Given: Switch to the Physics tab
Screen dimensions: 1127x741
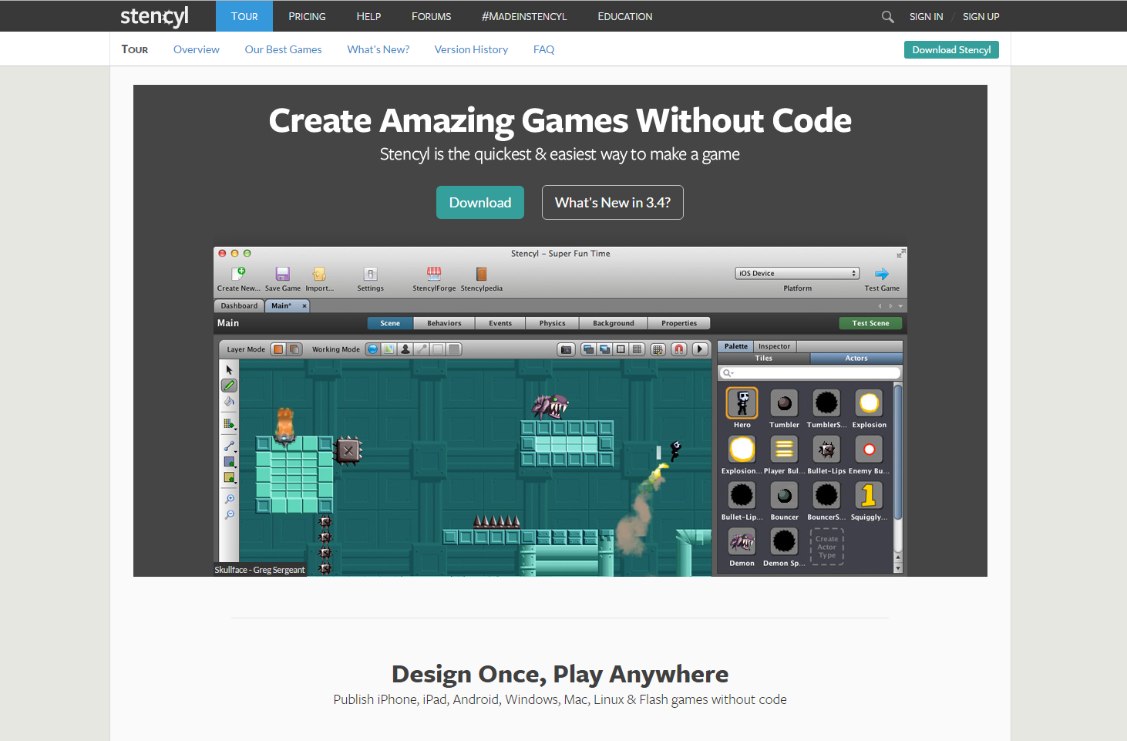Looking at the screenshot, I should click(x=552, y=323).
